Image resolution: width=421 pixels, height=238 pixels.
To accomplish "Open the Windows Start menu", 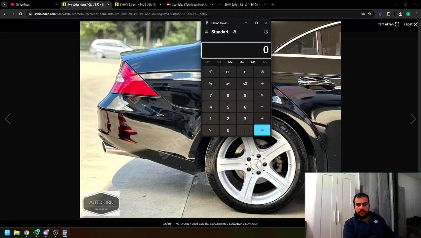I will [x=7, y=233].
